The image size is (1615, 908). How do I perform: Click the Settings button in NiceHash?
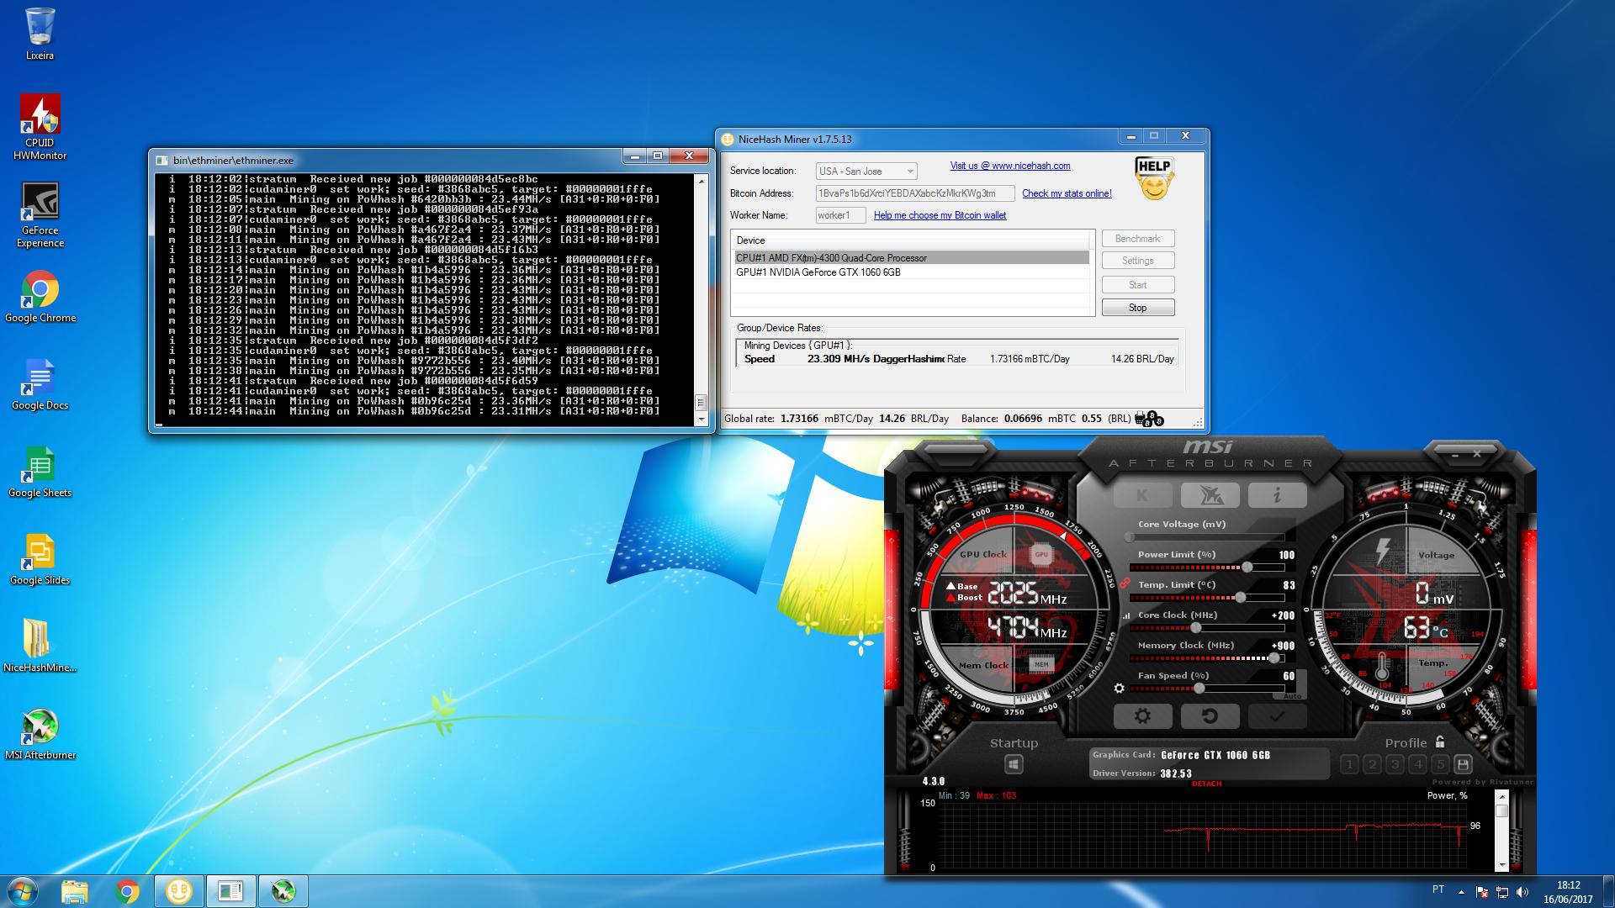(1138, 261)
